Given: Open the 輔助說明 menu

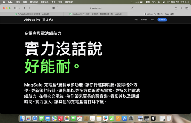Looking at the screenshot, I should click(69, 2).
